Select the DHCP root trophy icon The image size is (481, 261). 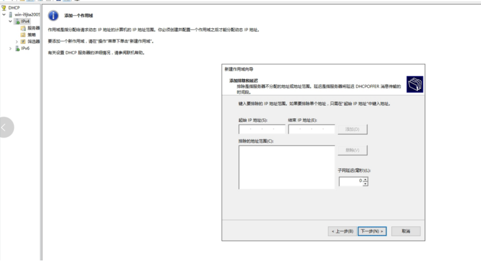pos(3,8)
